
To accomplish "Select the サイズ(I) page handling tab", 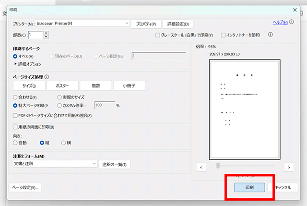I will coord(29,86).
